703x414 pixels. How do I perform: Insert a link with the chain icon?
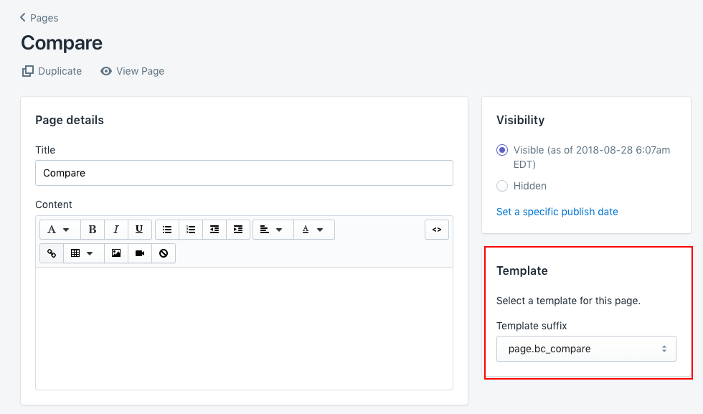coord(52,253)
